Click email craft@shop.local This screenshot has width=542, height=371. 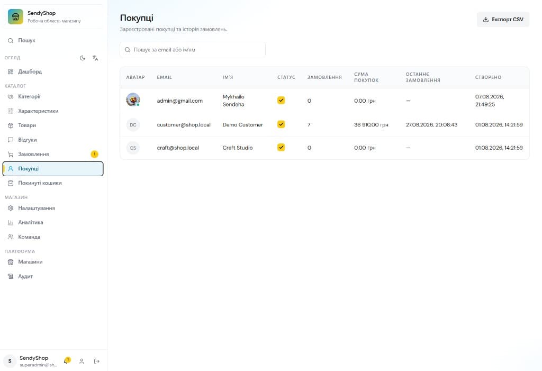[178, 148]
